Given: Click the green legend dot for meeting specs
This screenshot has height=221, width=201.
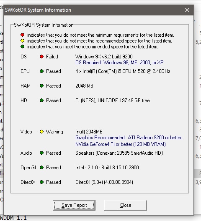Looking at the screenshot, I should [x=22, y=47].
